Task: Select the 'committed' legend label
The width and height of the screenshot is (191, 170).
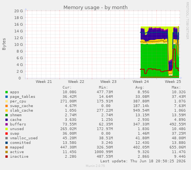Action: point(20,143)
